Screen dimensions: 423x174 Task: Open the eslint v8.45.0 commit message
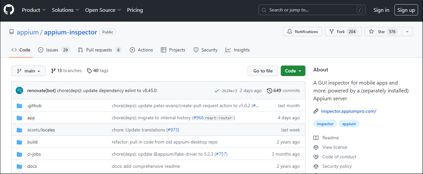pos(107,90)
